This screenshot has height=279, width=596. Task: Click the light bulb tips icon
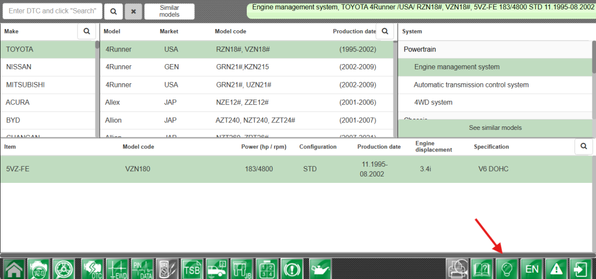tap(506, 269)
